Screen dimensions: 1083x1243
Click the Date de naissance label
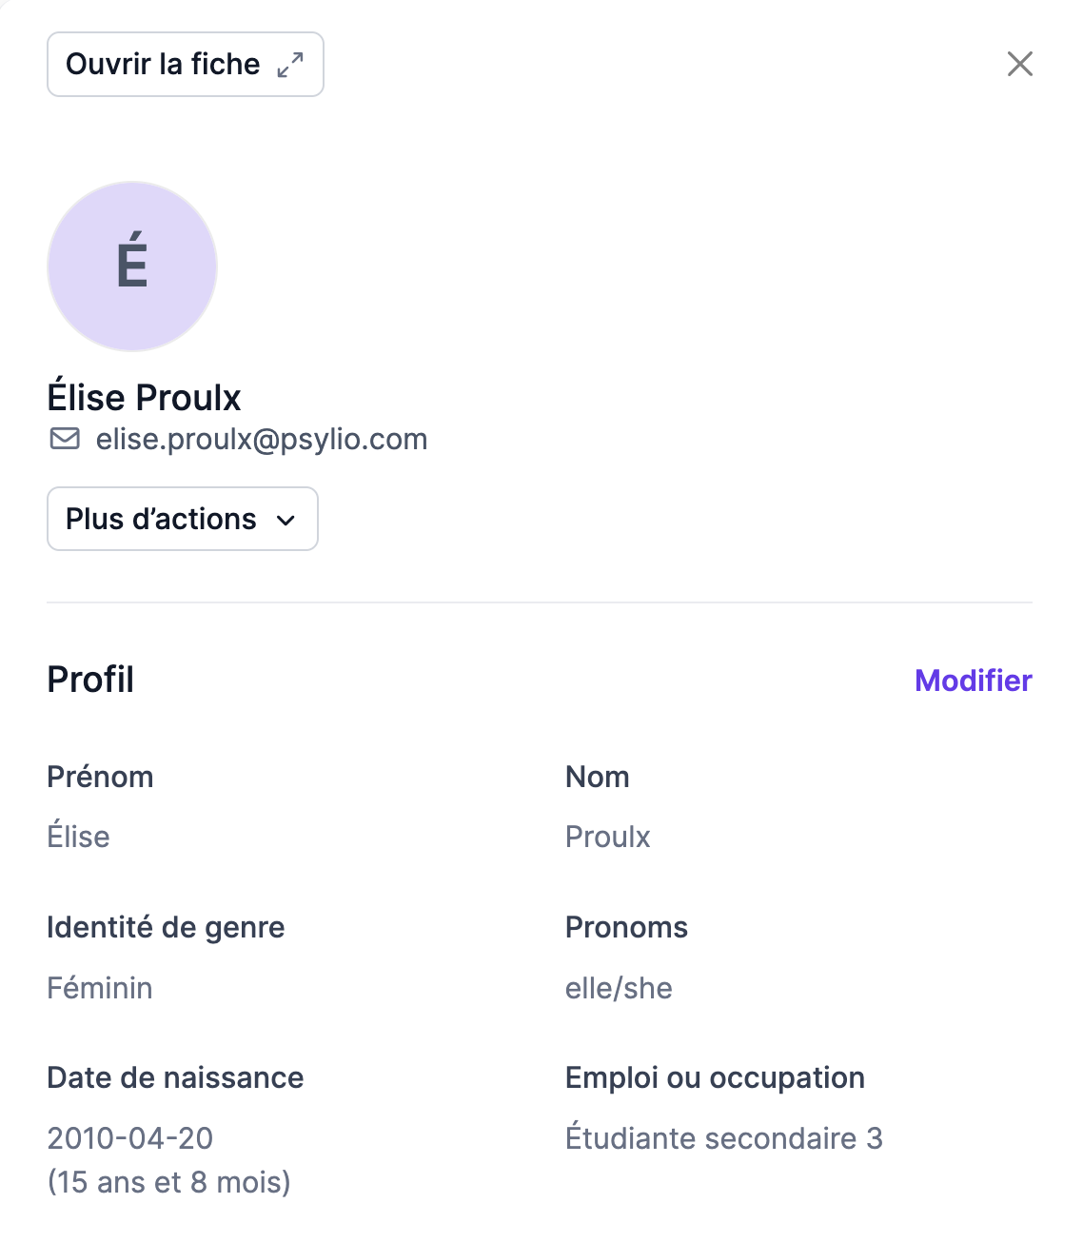[x=175, y=1077]
